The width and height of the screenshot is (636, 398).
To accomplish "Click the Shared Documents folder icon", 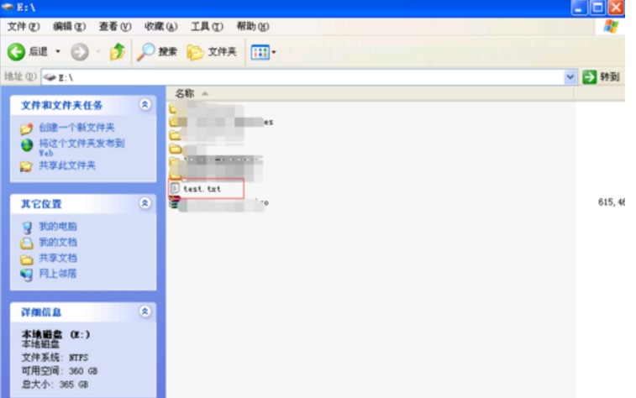I will tap(27, 259).
